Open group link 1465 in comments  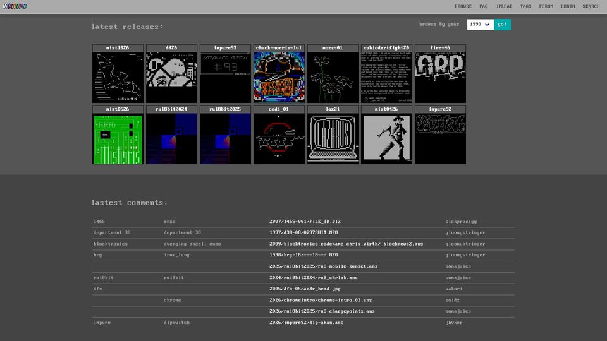point(99,222)
